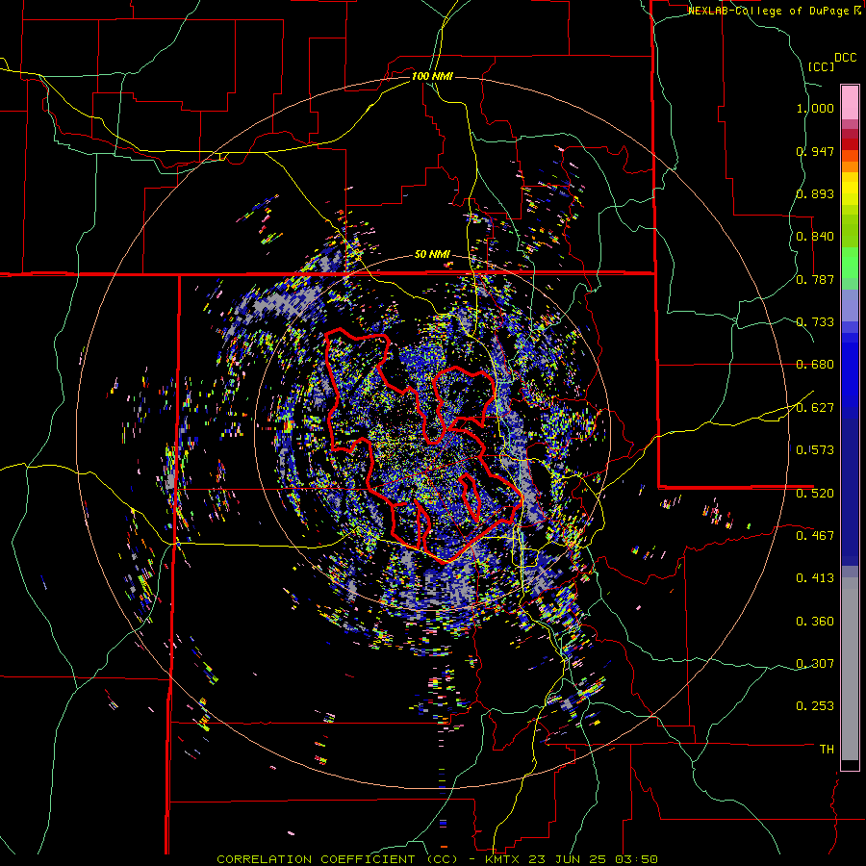Image resolution: width=866 pixels, height=866 pixels.
Task: Click the DCC label above the color scale
Action: tap(845, 58)
